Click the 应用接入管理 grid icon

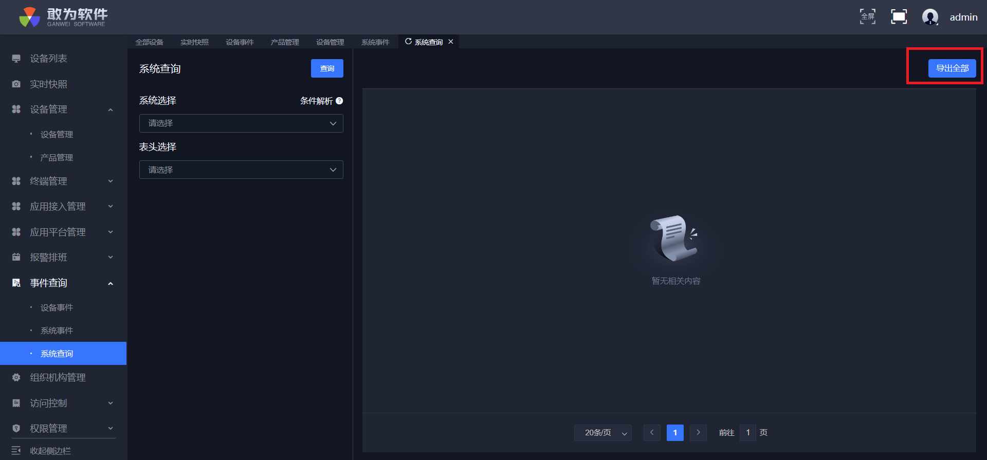click(16, 206)
